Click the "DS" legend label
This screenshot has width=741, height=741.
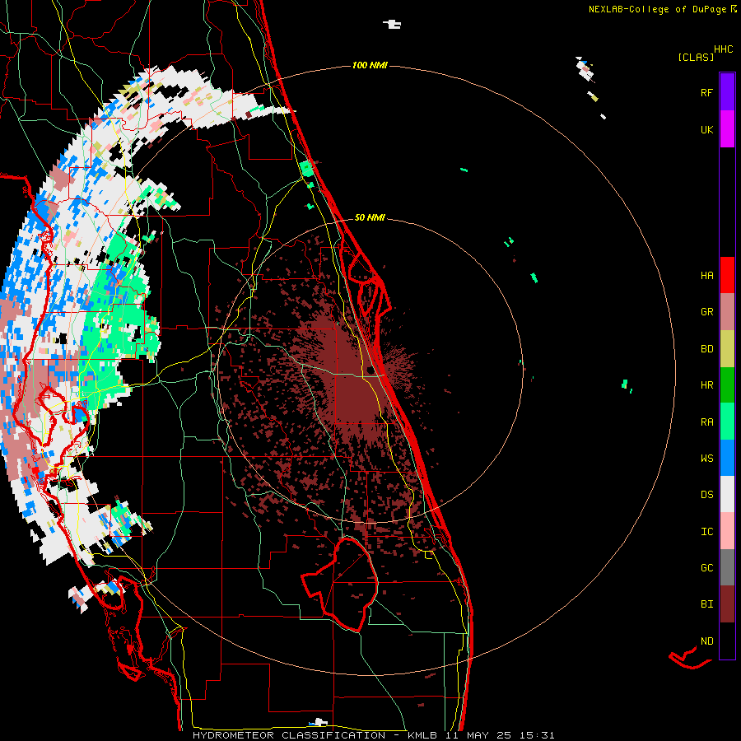pos(706,495)
